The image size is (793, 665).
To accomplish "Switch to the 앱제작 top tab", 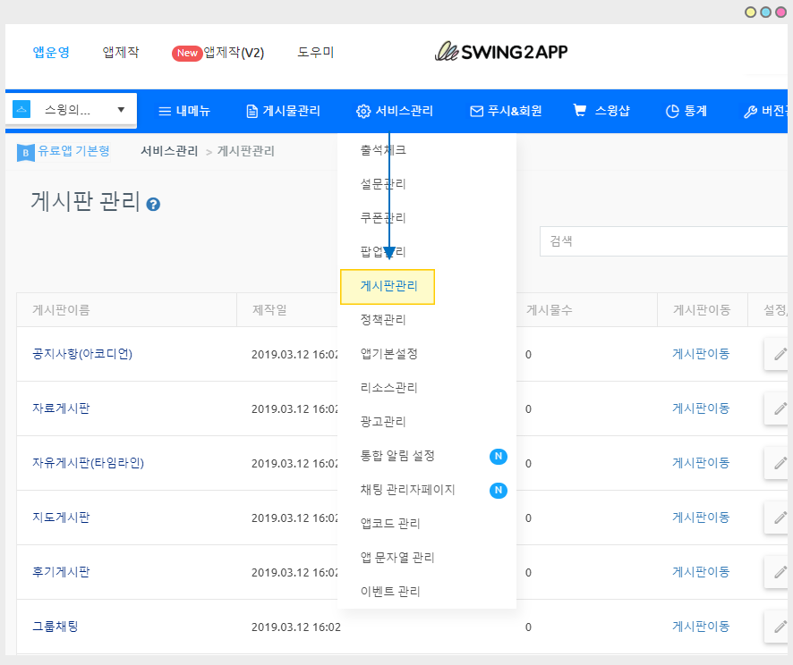I will click(x=121, y=52).
